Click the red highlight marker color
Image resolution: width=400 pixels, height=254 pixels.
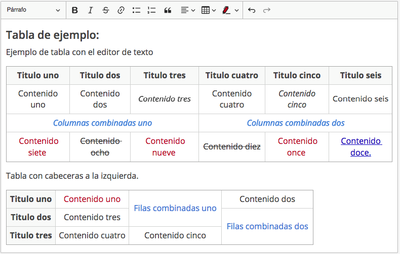coord(227,10)
